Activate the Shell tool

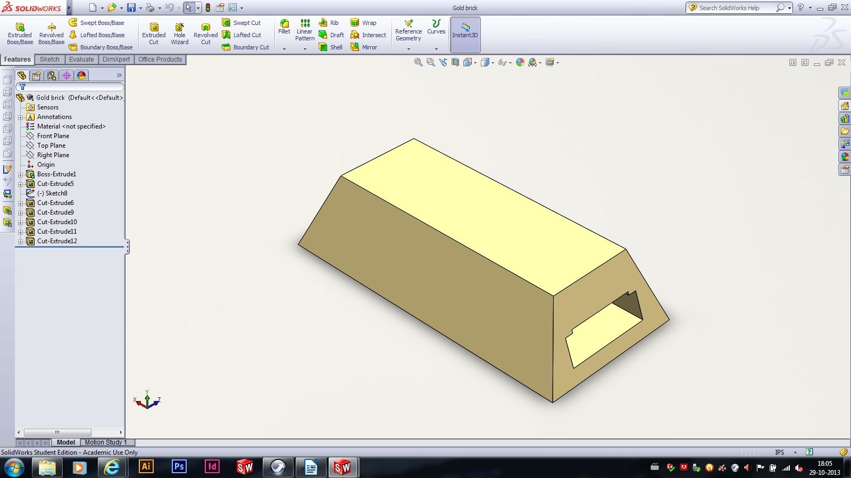tap(330, 47)
